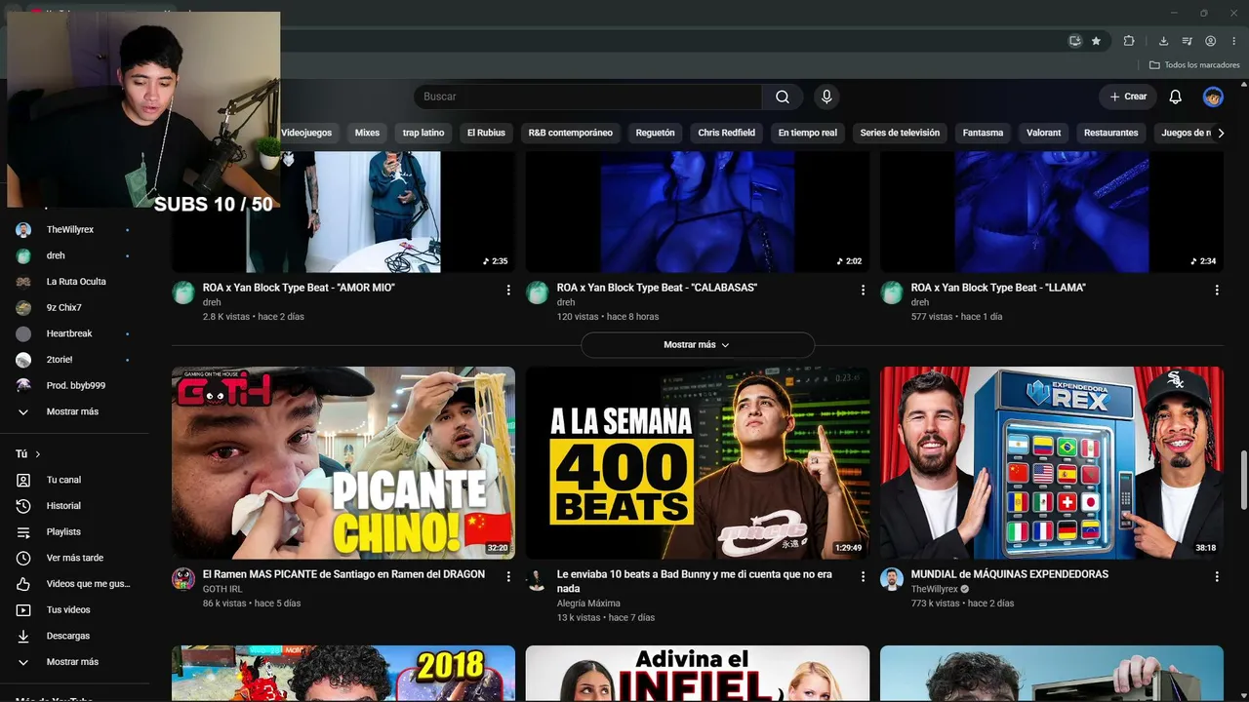Viewport: 1249px width, 702px height.
Task: Expand subscriptions with Mostrar más below Prod. bbyb999
Action: pyautogui.click(x=74, y=411)
